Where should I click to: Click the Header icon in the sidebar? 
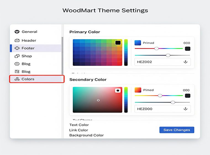(x=17, y=40)
